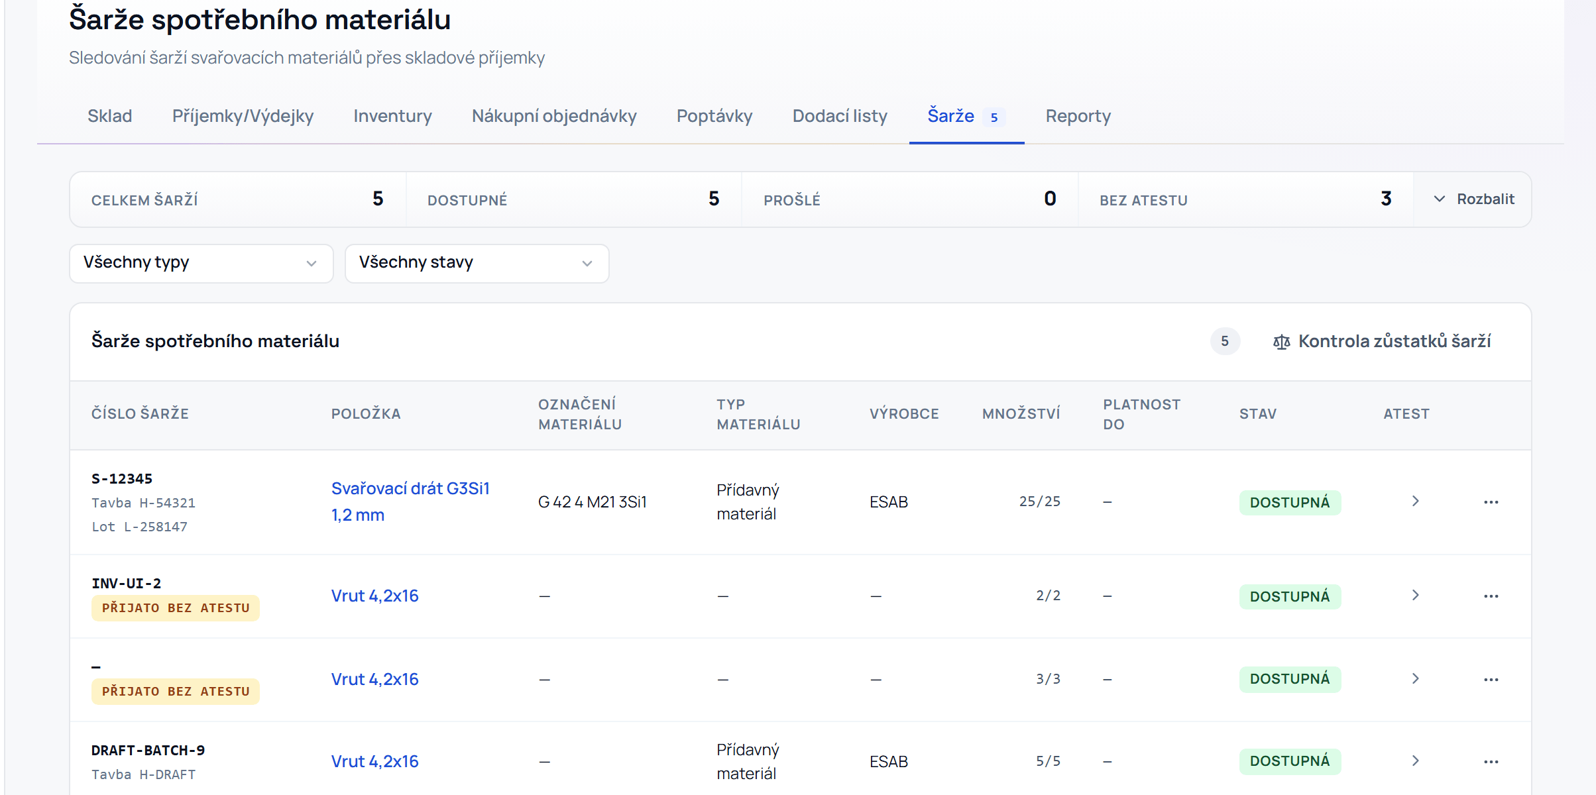Open the Všechny typy dropdown
Viewport: 1596px width, 795px height.
201,263
